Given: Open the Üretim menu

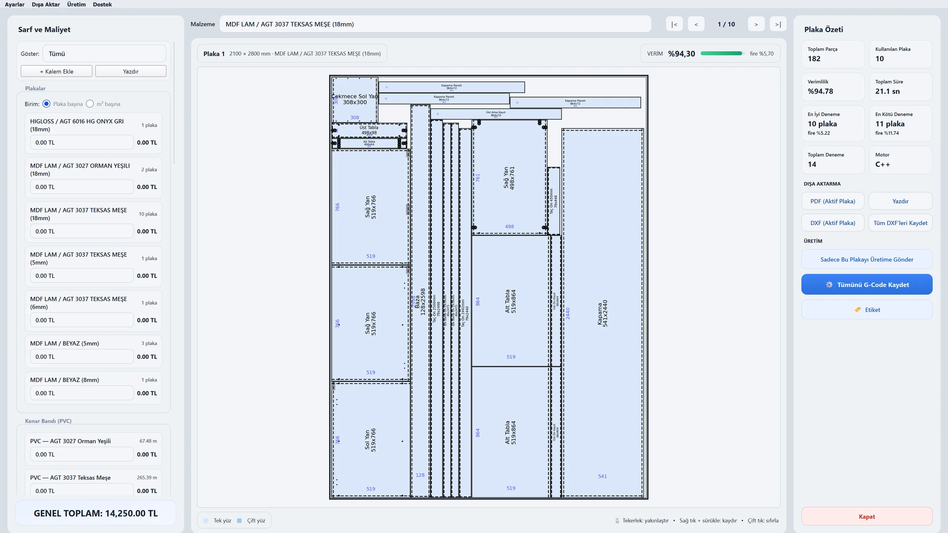Looking at the screenshot, I should click(x=76, y=4).
